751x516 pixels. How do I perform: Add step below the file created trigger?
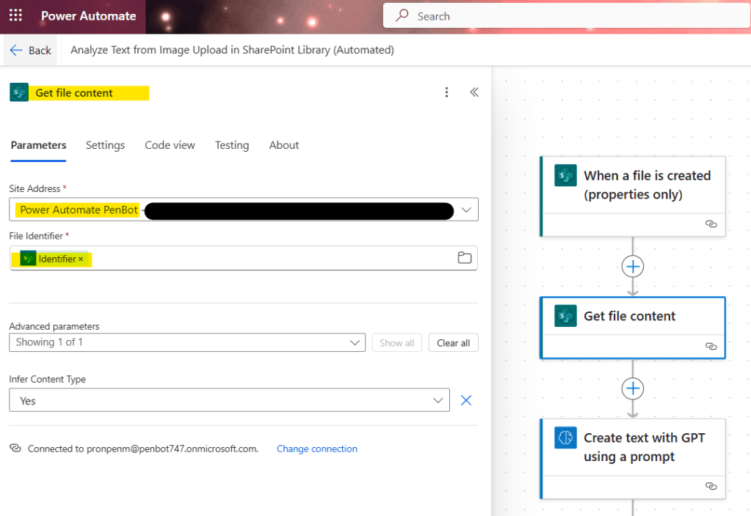[x=632, y=267]
